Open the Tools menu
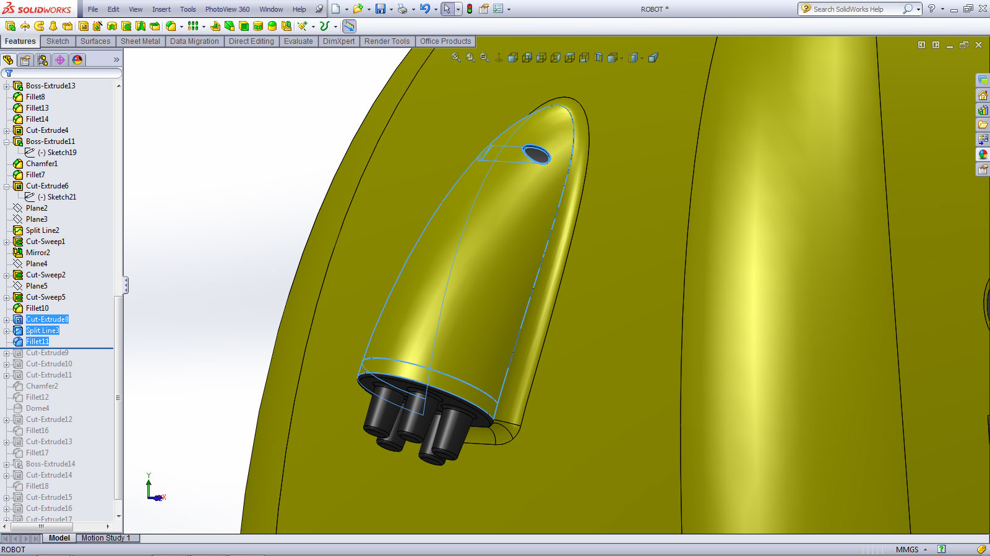Viewport: 990px width, 556px height. point(188,9)
